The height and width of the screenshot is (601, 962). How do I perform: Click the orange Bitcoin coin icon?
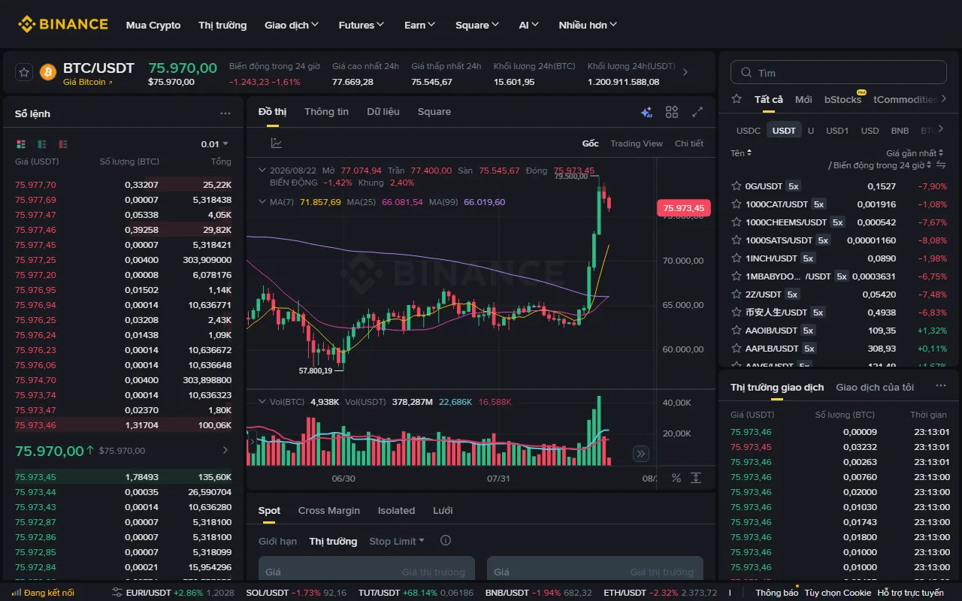coord(48,72)
